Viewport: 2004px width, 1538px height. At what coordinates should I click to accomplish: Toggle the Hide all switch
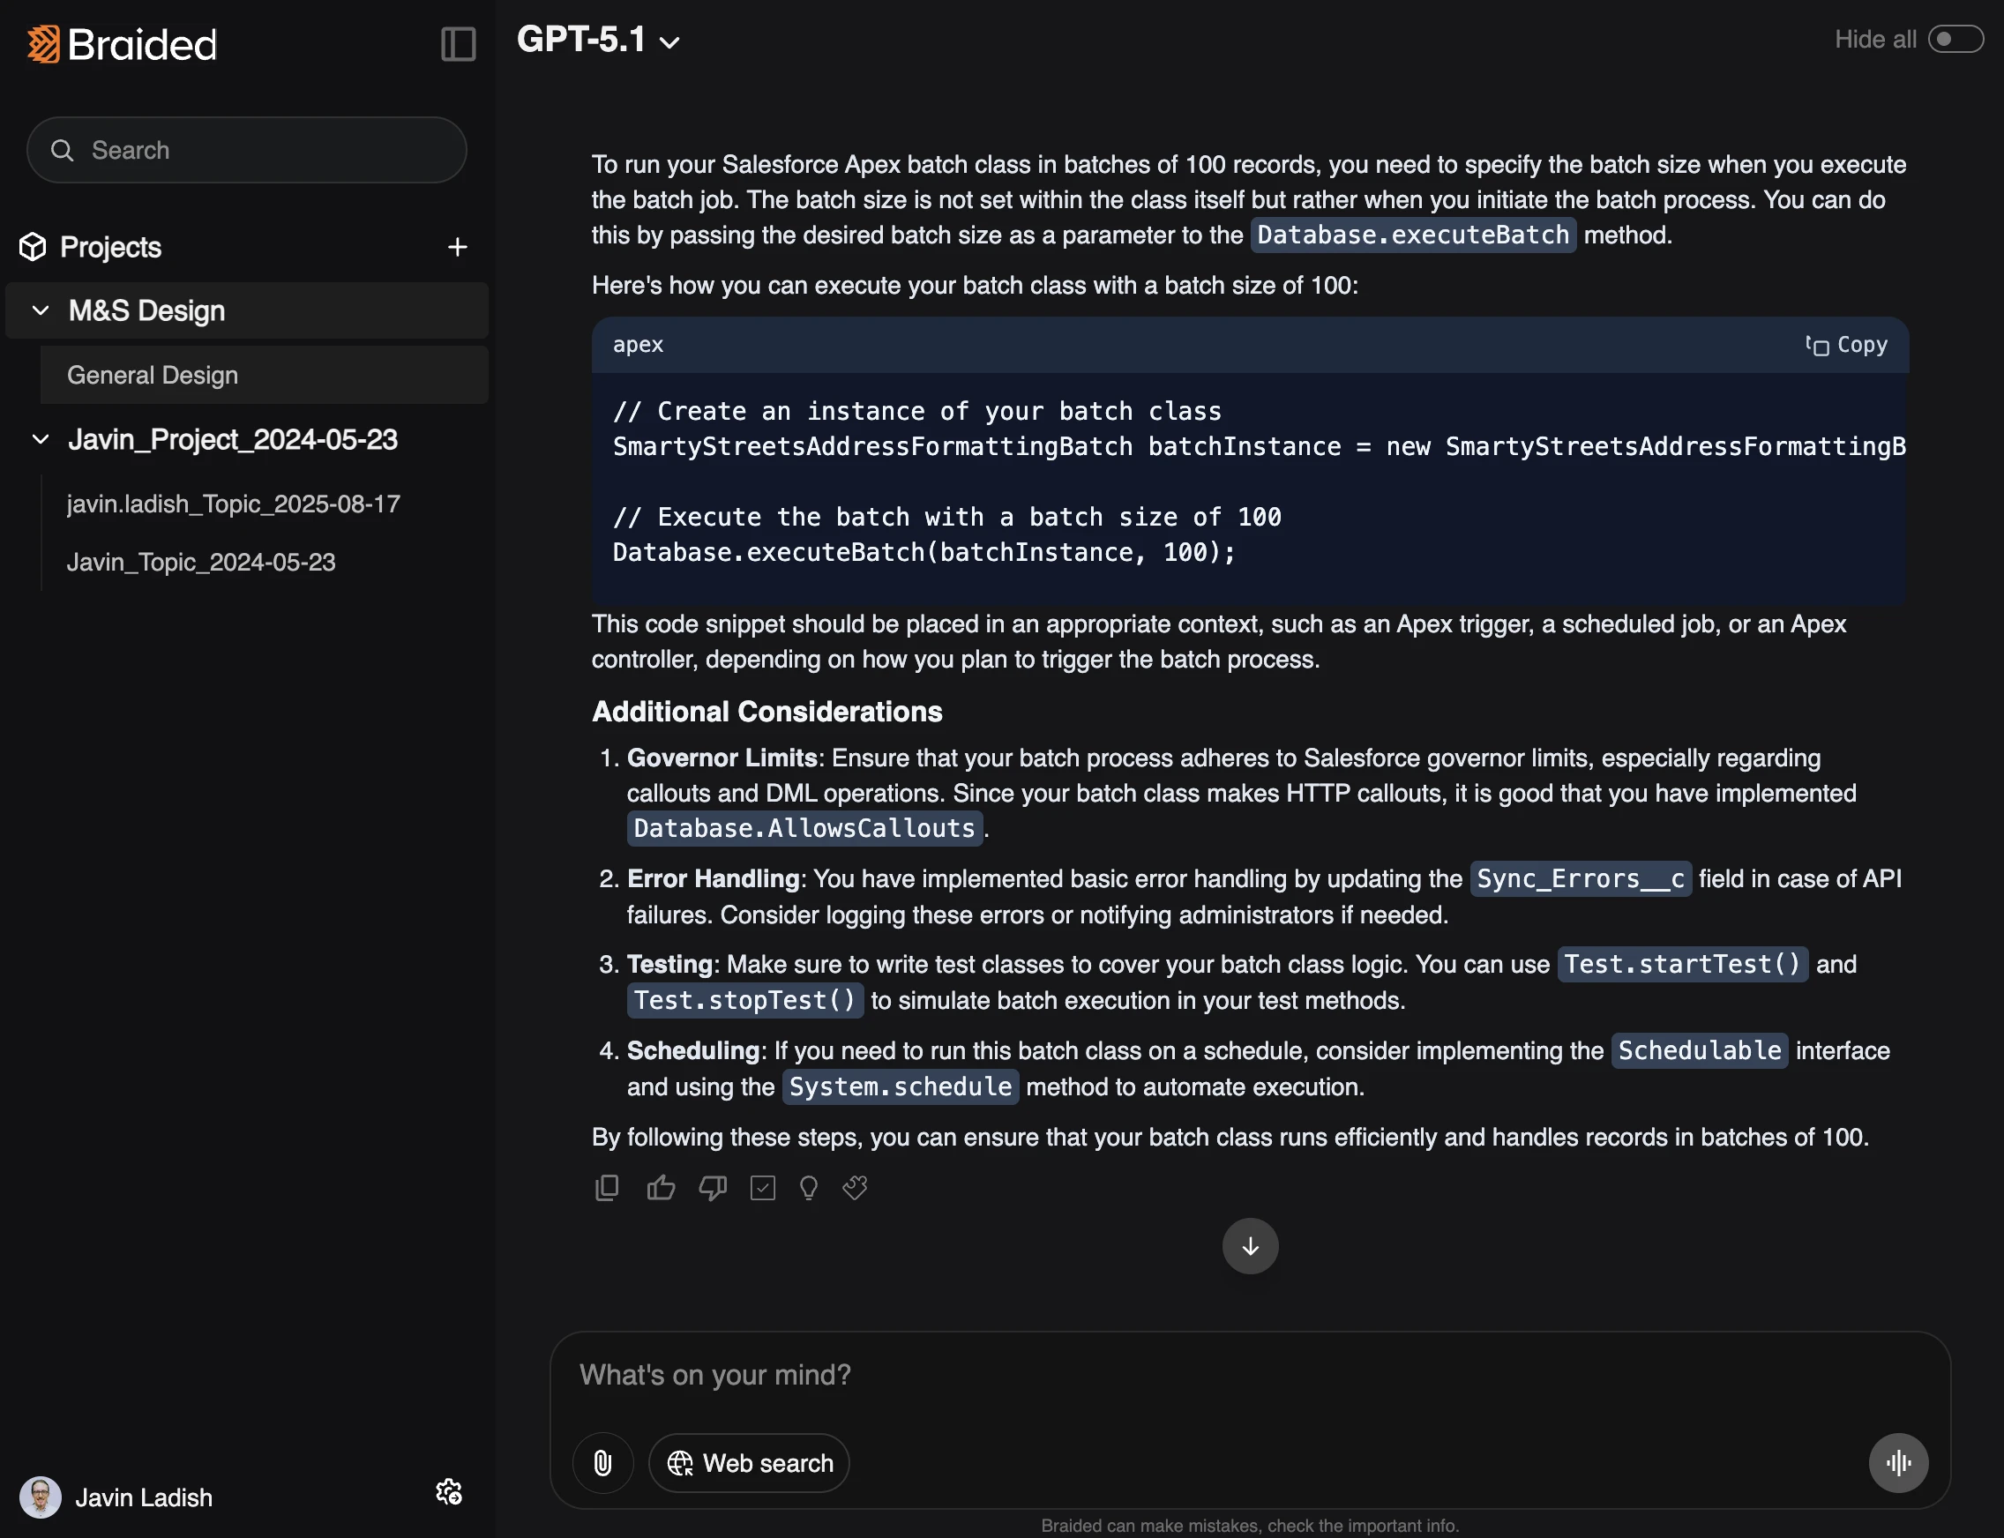[1955, 40]
